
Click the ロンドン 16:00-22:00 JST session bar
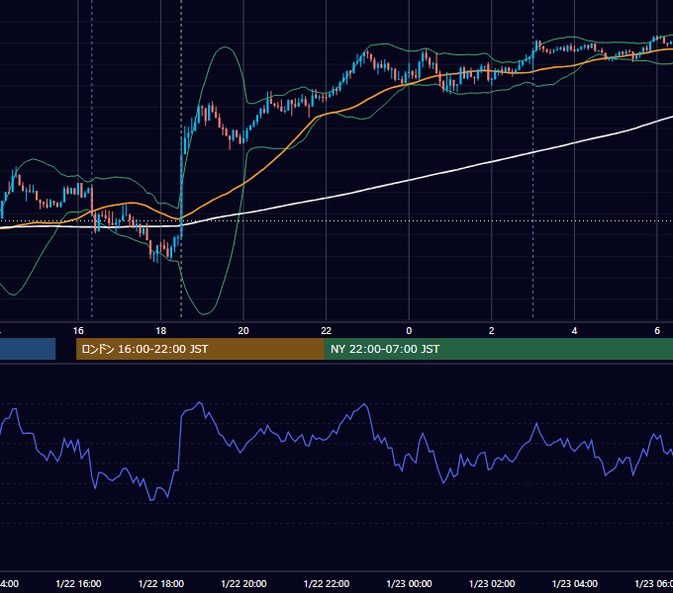coord(200,349)
